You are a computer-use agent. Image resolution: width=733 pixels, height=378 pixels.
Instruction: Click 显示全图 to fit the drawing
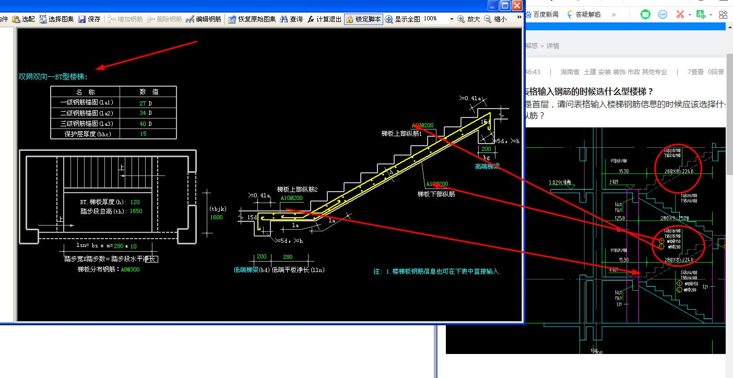click(403, 19)
